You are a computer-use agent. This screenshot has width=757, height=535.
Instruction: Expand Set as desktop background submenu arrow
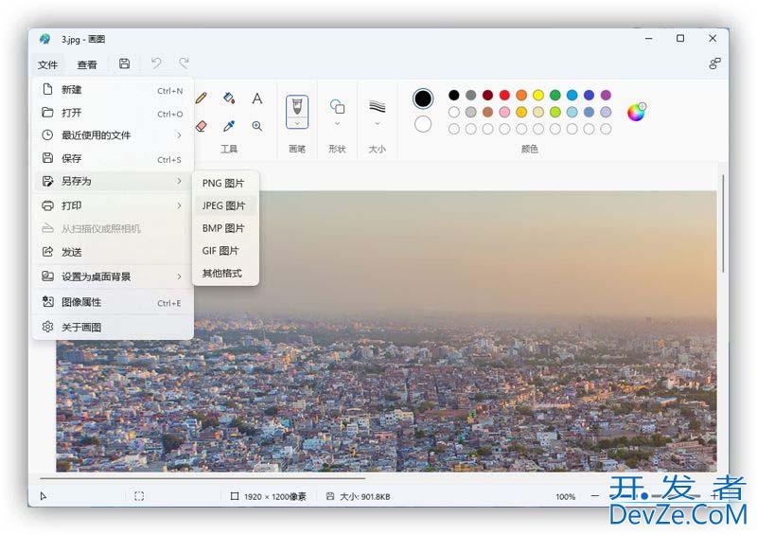(x=179, y=276)
